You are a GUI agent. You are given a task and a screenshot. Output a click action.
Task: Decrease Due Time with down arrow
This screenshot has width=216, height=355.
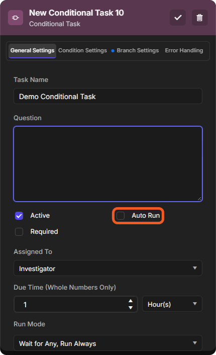click(131, 308)
